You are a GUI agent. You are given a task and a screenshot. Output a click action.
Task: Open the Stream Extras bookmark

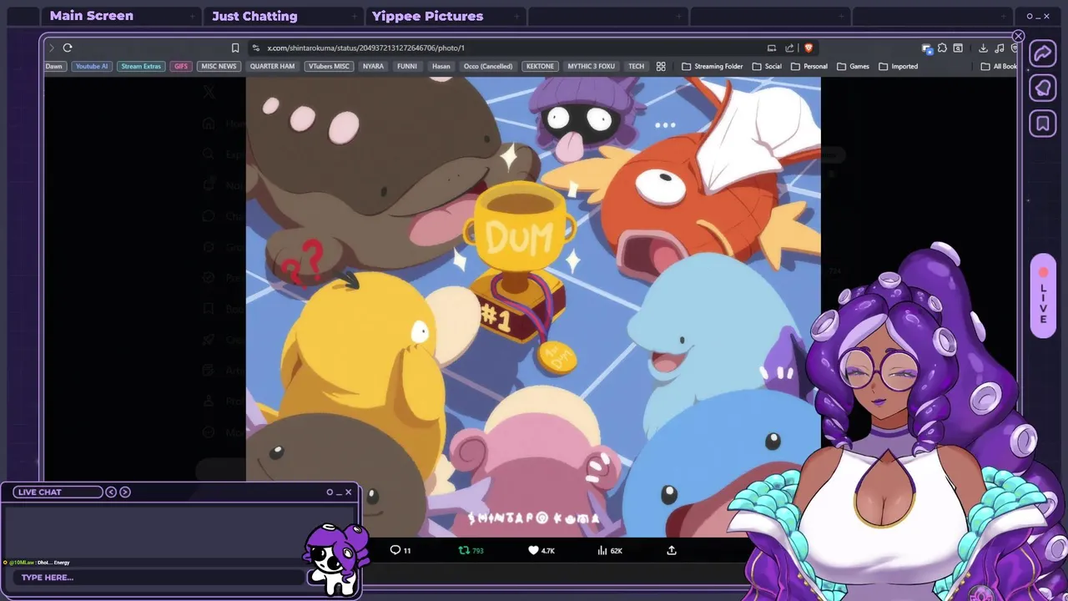click(x=141, y=66)
